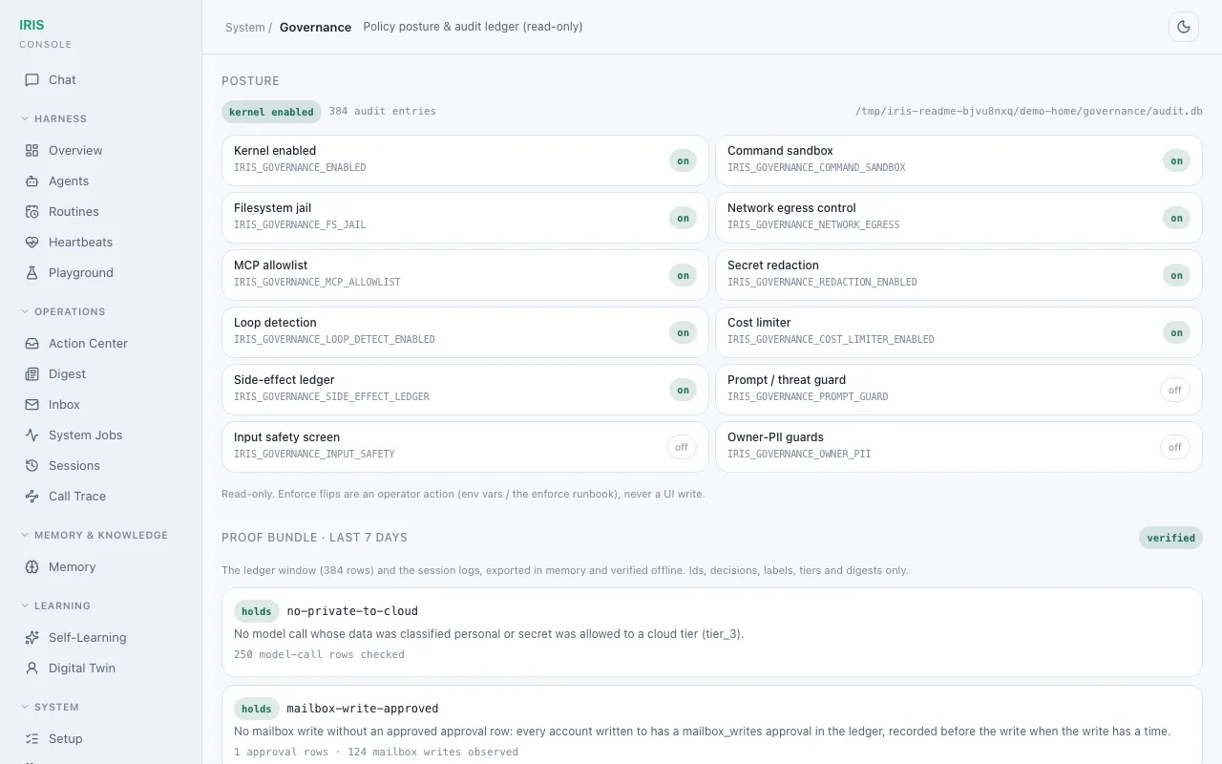The image size is (1222, 764).
Task: Click the mailbox-write-approved rule name
Action: [363, 709]
